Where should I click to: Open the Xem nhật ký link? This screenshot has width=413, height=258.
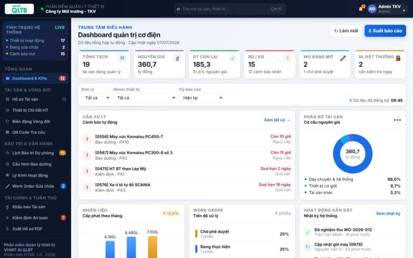[x=388, y=213]
